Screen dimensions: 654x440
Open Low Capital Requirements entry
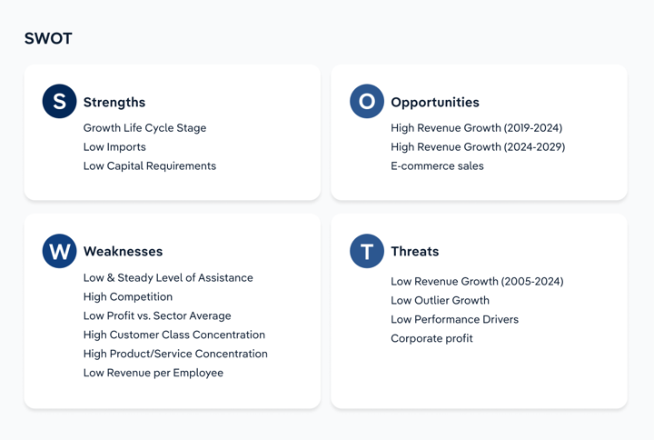point(150,166)
